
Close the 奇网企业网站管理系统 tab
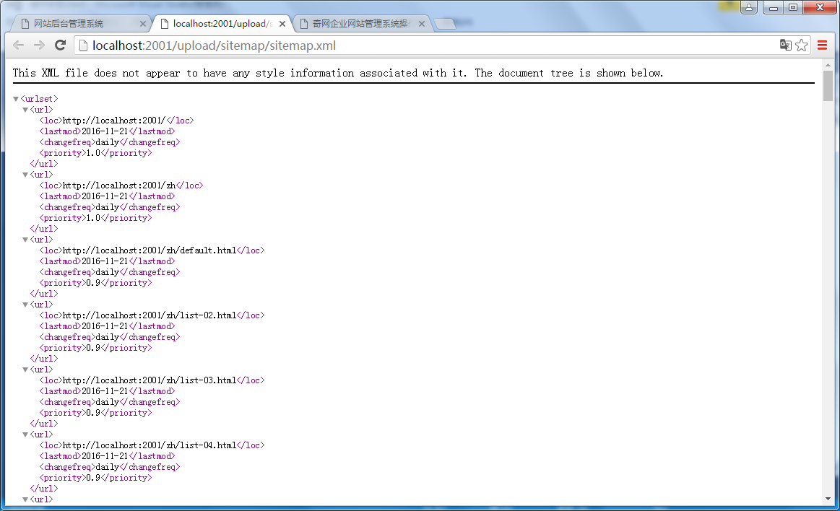pyautogui.click(x=422, y=24)
